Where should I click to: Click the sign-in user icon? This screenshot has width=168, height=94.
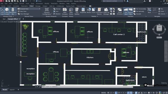coord(128,1)
